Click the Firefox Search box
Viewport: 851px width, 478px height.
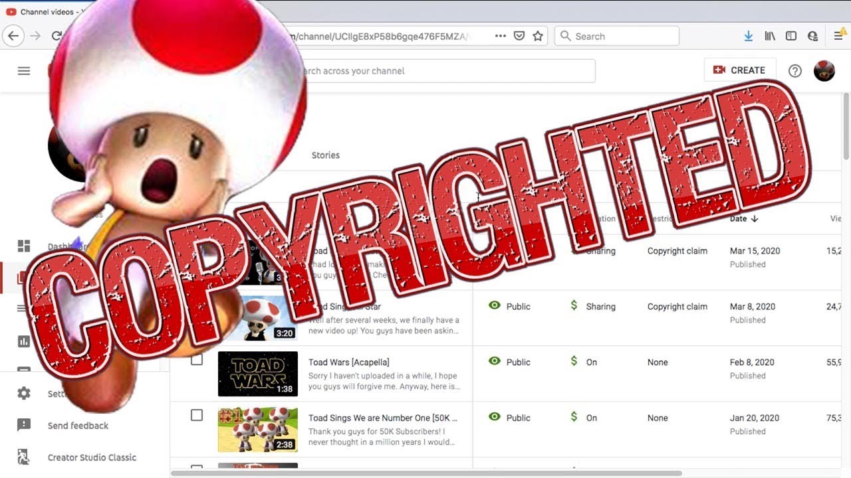coord(617,36)
